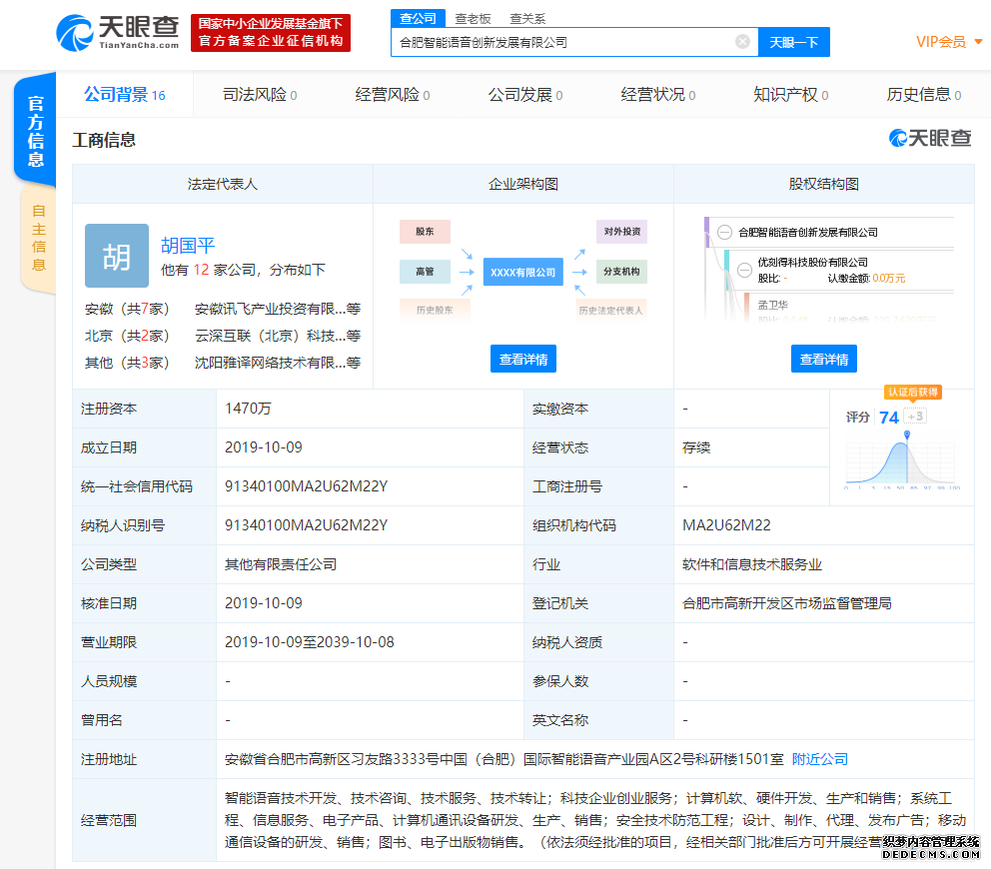Open the VIP会员 dropdown arrow

(x=978, y=42)
